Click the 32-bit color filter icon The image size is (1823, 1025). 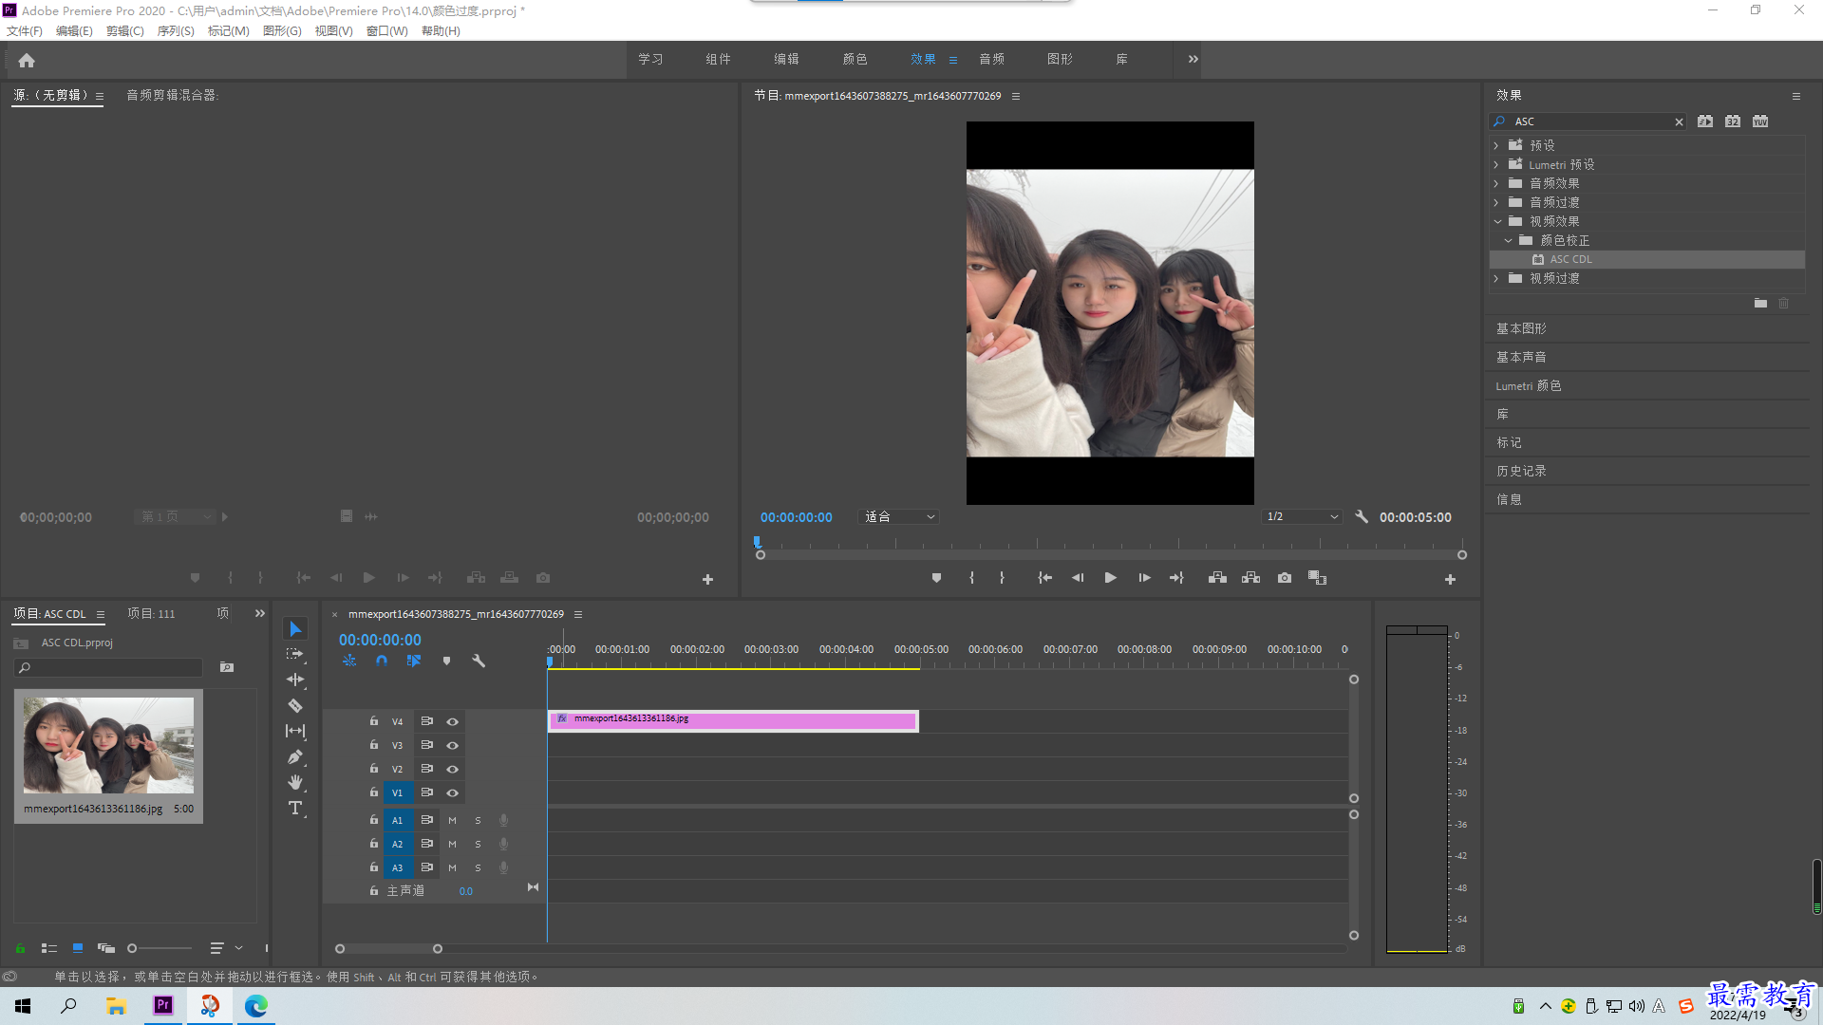(1733, 121)
